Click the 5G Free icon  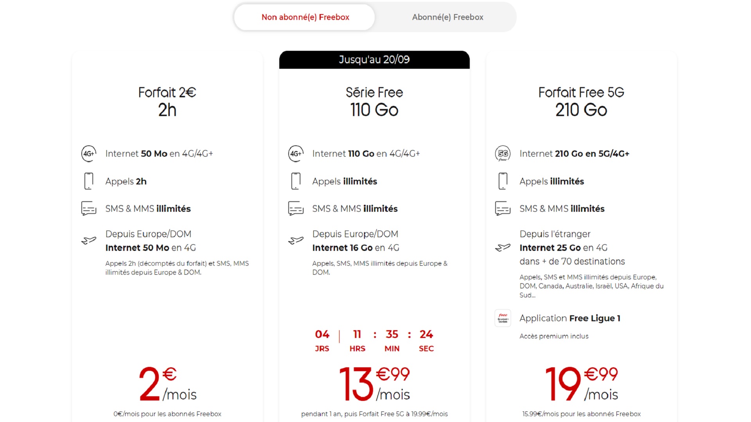click(x=503, y=154)
